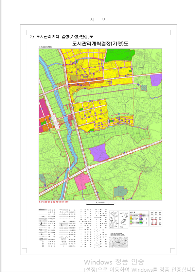Click the Windows 정품 인증 watermark text
195x272 pixels.
[x=114, y=262]
